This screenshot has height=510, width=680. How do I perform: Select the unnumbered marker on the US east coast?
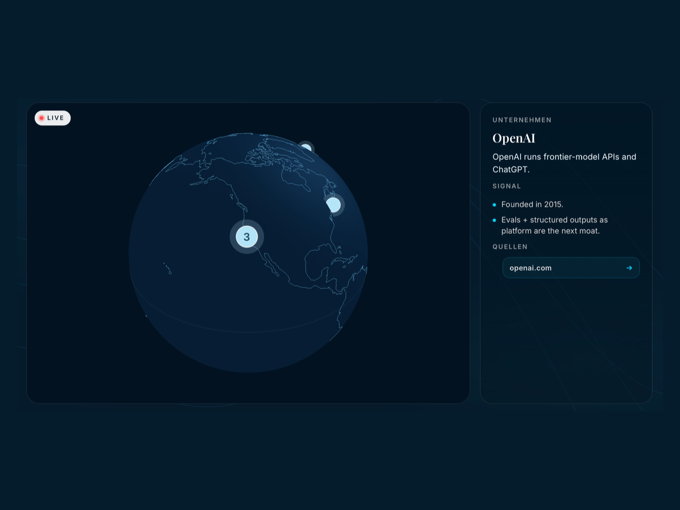333,205
